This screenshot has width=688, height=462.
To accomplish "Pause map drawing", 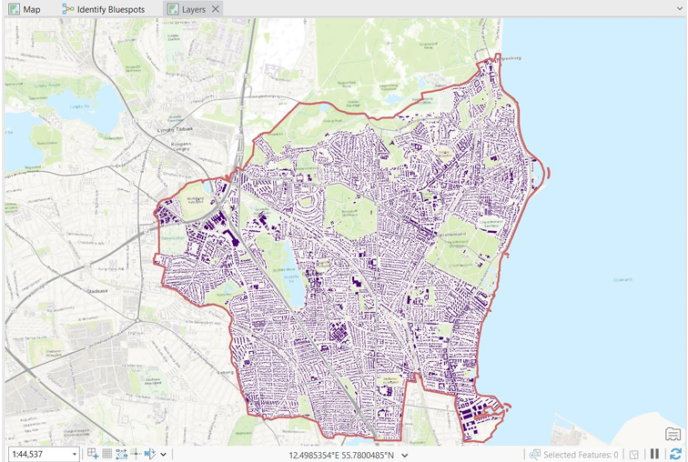I will 654,454.
